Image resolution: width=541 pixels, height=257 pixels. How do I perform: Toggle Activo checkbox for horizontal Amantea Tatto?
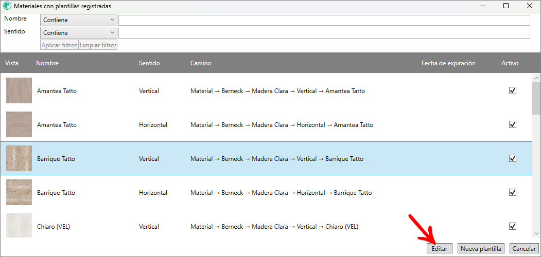tap(512, 124)
